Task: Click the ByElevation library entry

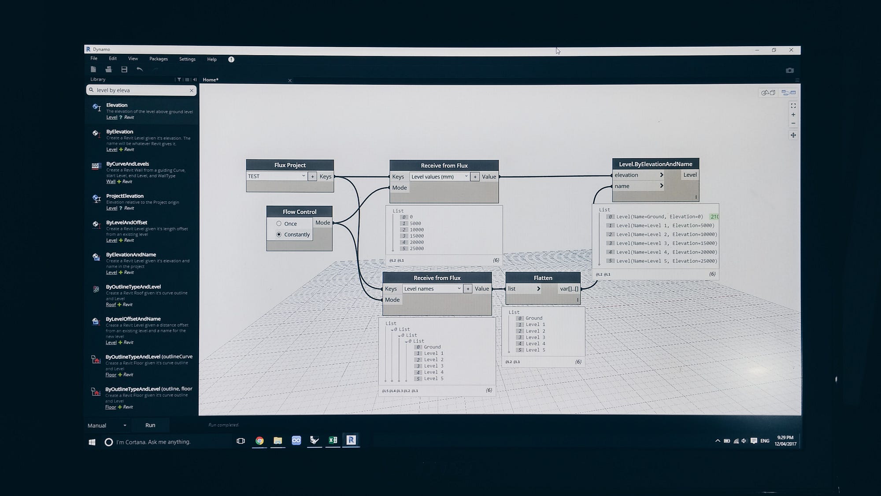Action: tap(141, 140)
